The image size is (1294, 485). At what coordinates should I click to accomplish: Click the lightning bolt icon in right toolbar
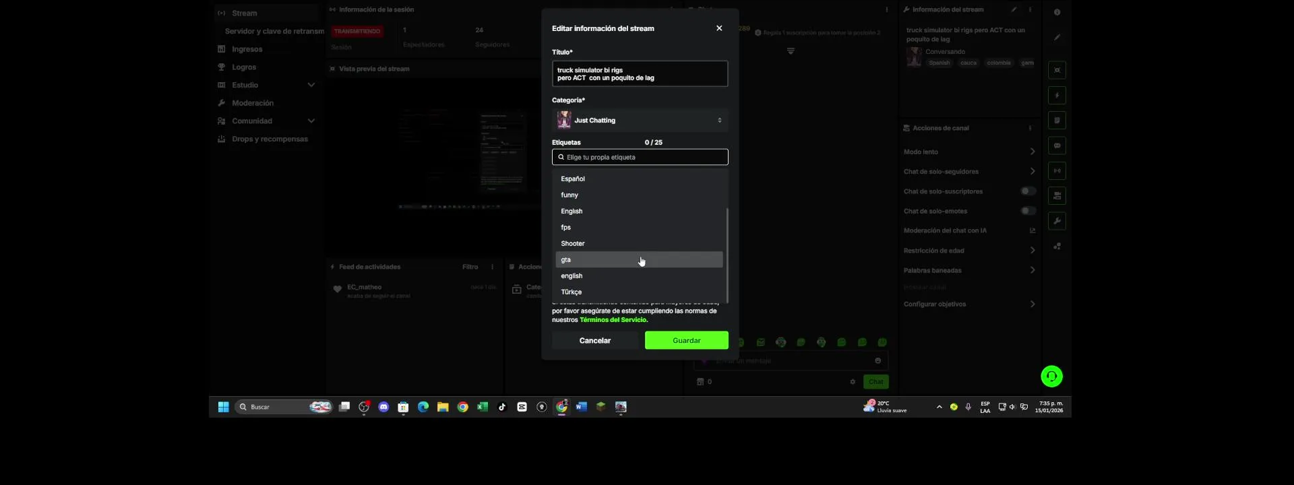1057,95
